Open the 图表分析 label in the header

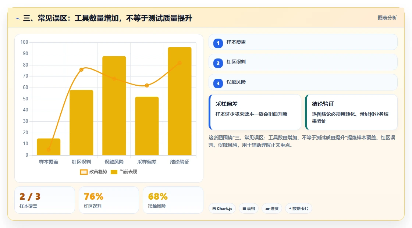(x=387, y=18)
